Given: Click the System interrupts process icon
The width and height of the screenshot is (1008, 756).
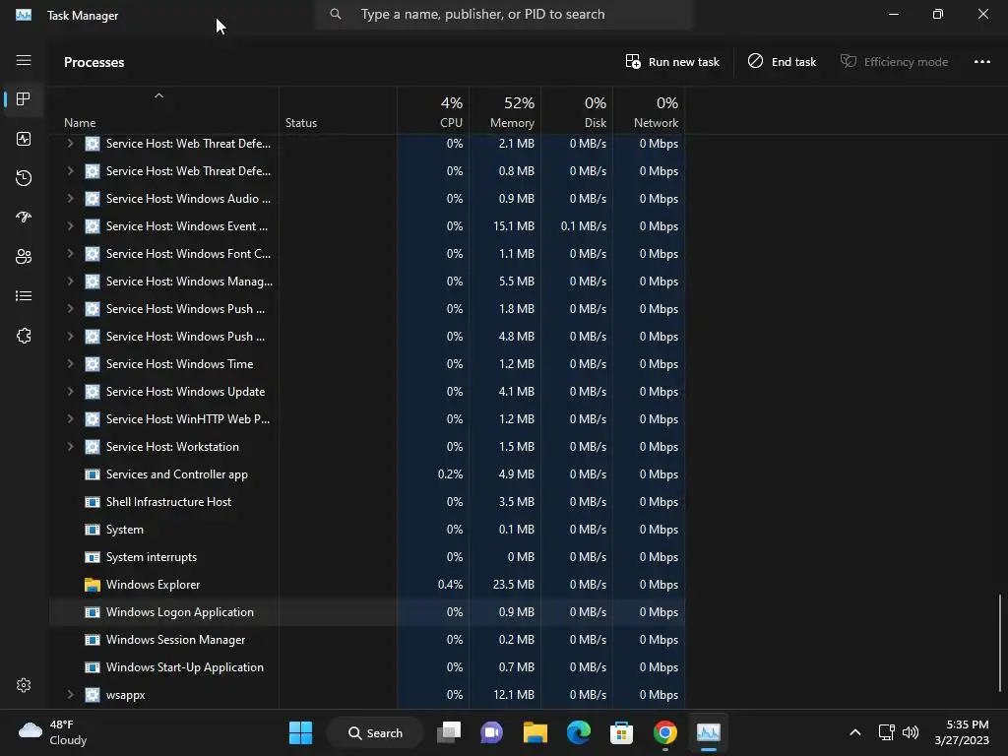Looking at the screenshot, I should [x=93, y=557].
